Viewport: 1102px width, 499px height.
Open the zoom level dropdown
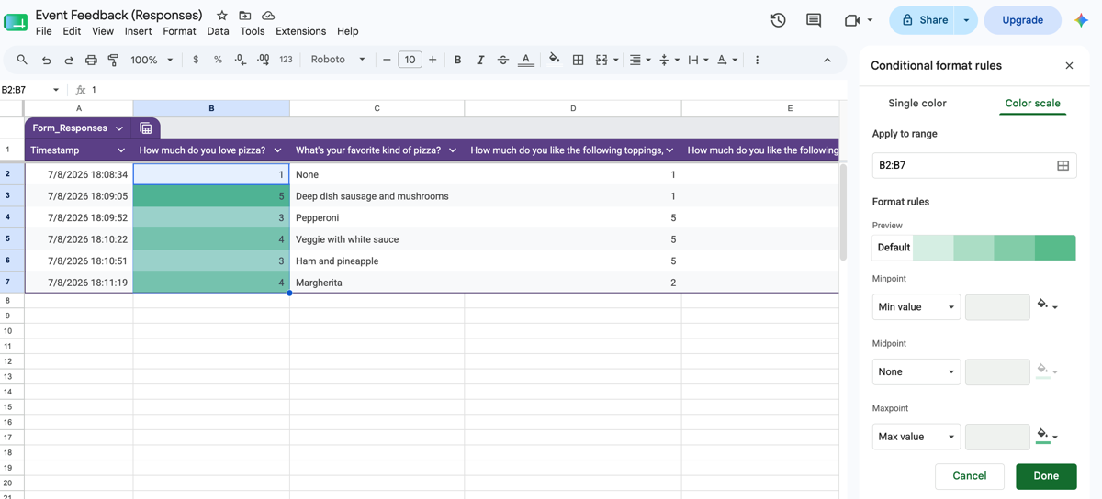(x=152, y=60)
